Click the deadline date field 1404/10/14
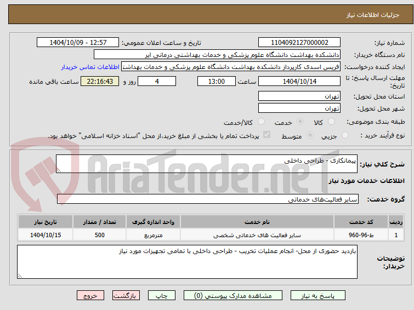414x310 pixels. point(299,81)
